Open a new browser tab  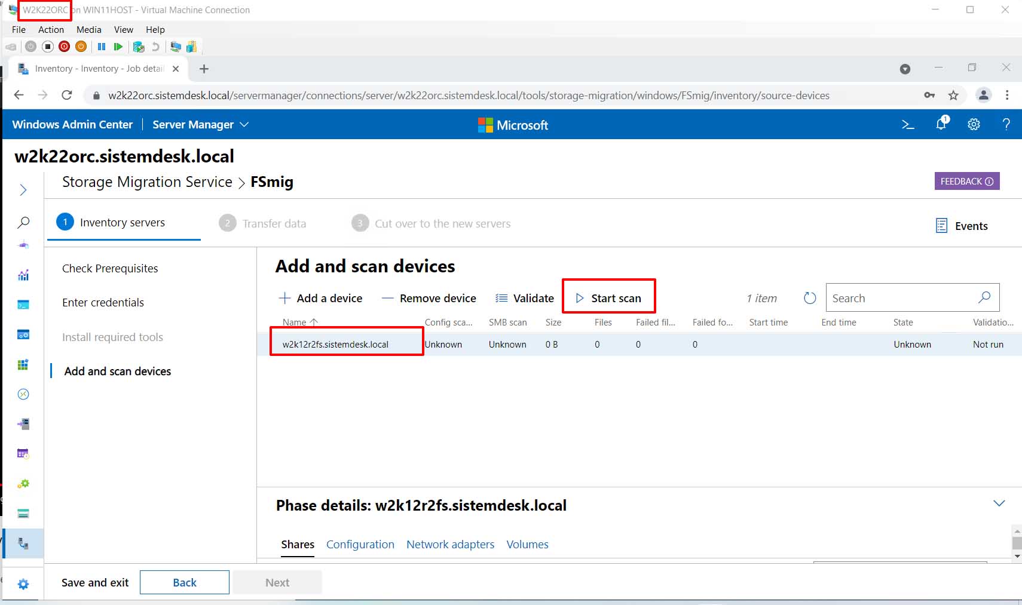pyautogui.click(x=204, y=69)
